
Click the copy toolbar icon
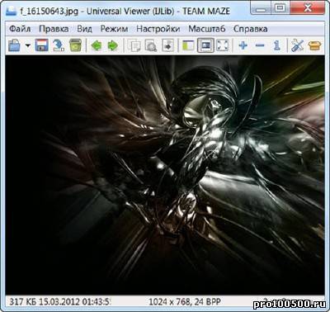[134, 45]
